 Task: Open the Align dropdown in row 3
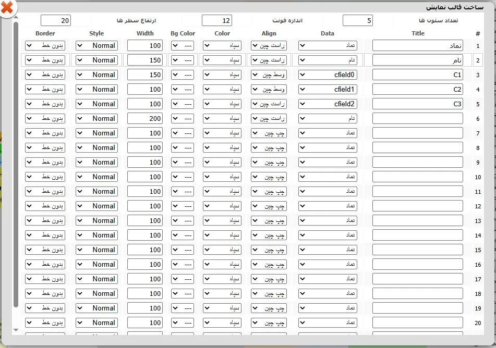click(269, 74)
